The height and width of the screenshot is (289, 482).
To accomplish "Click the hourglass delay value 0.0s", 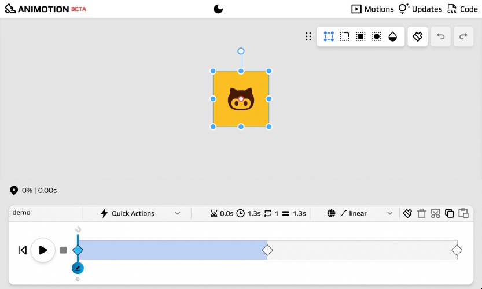I will (x=222, y=213).
